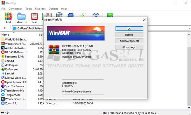Open the Tools menu

pos(29,9)
